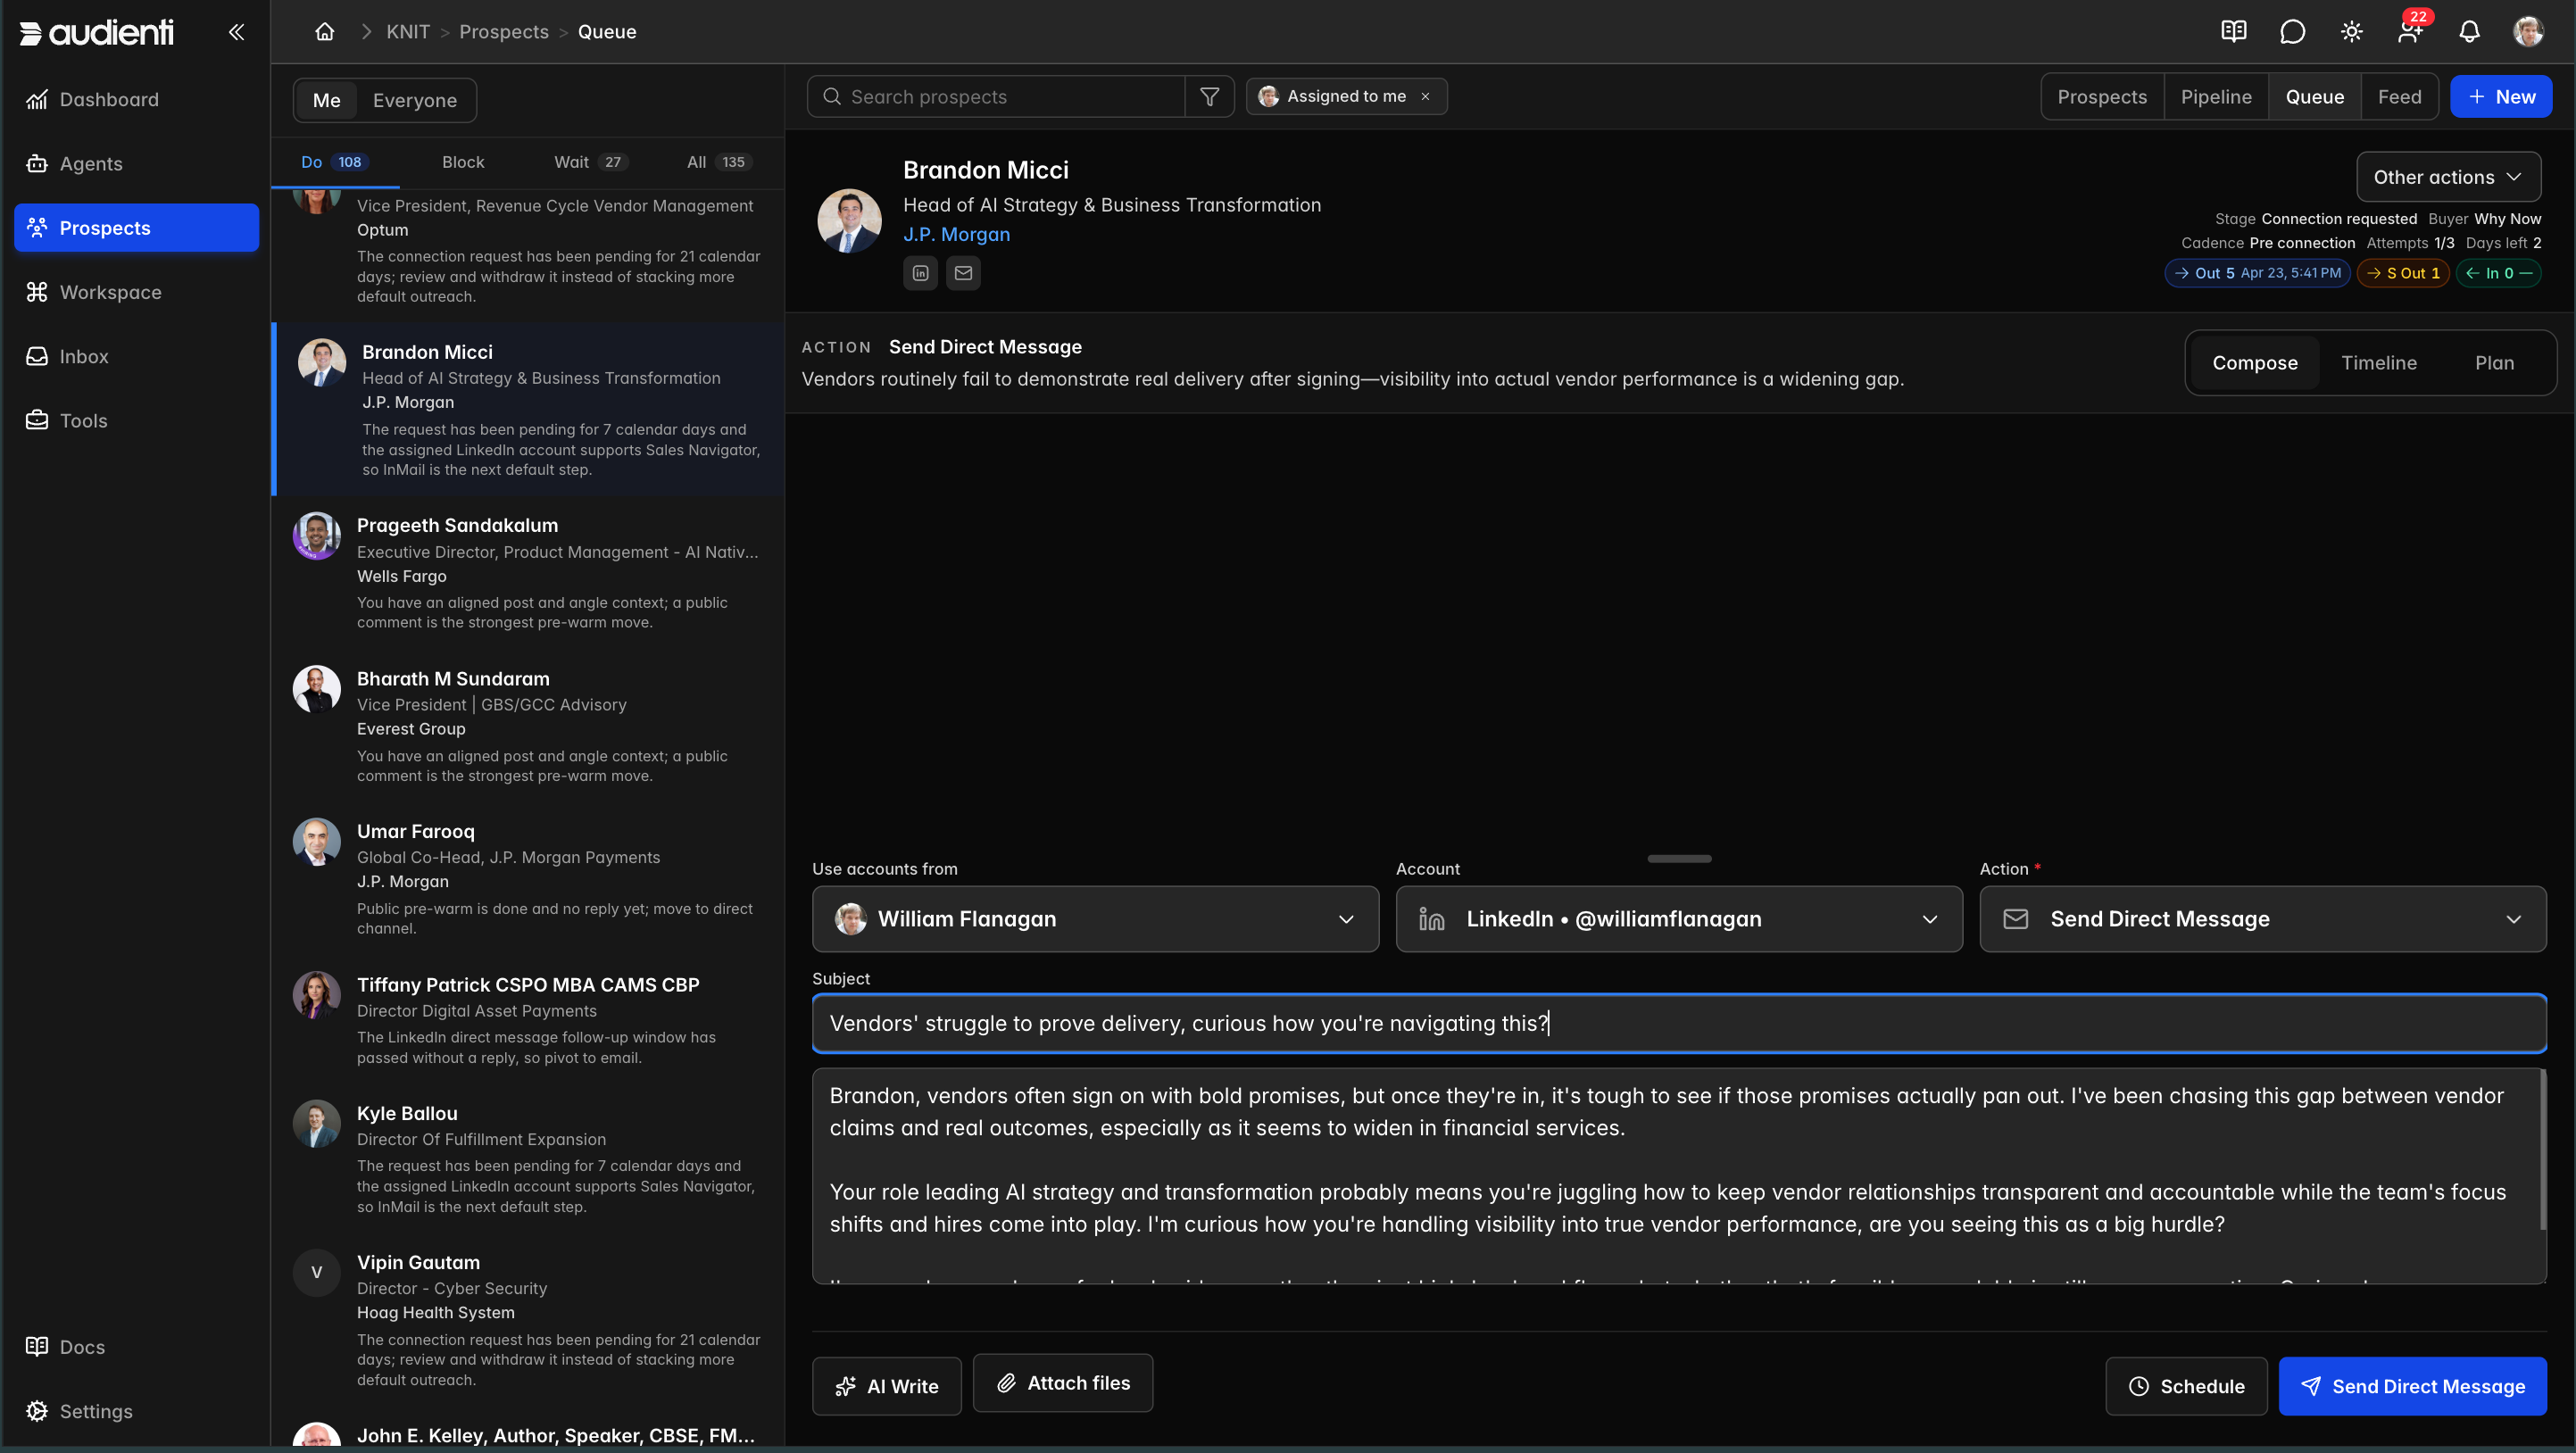Go home via breadcrumb house icon

click(x=324, y=32)
